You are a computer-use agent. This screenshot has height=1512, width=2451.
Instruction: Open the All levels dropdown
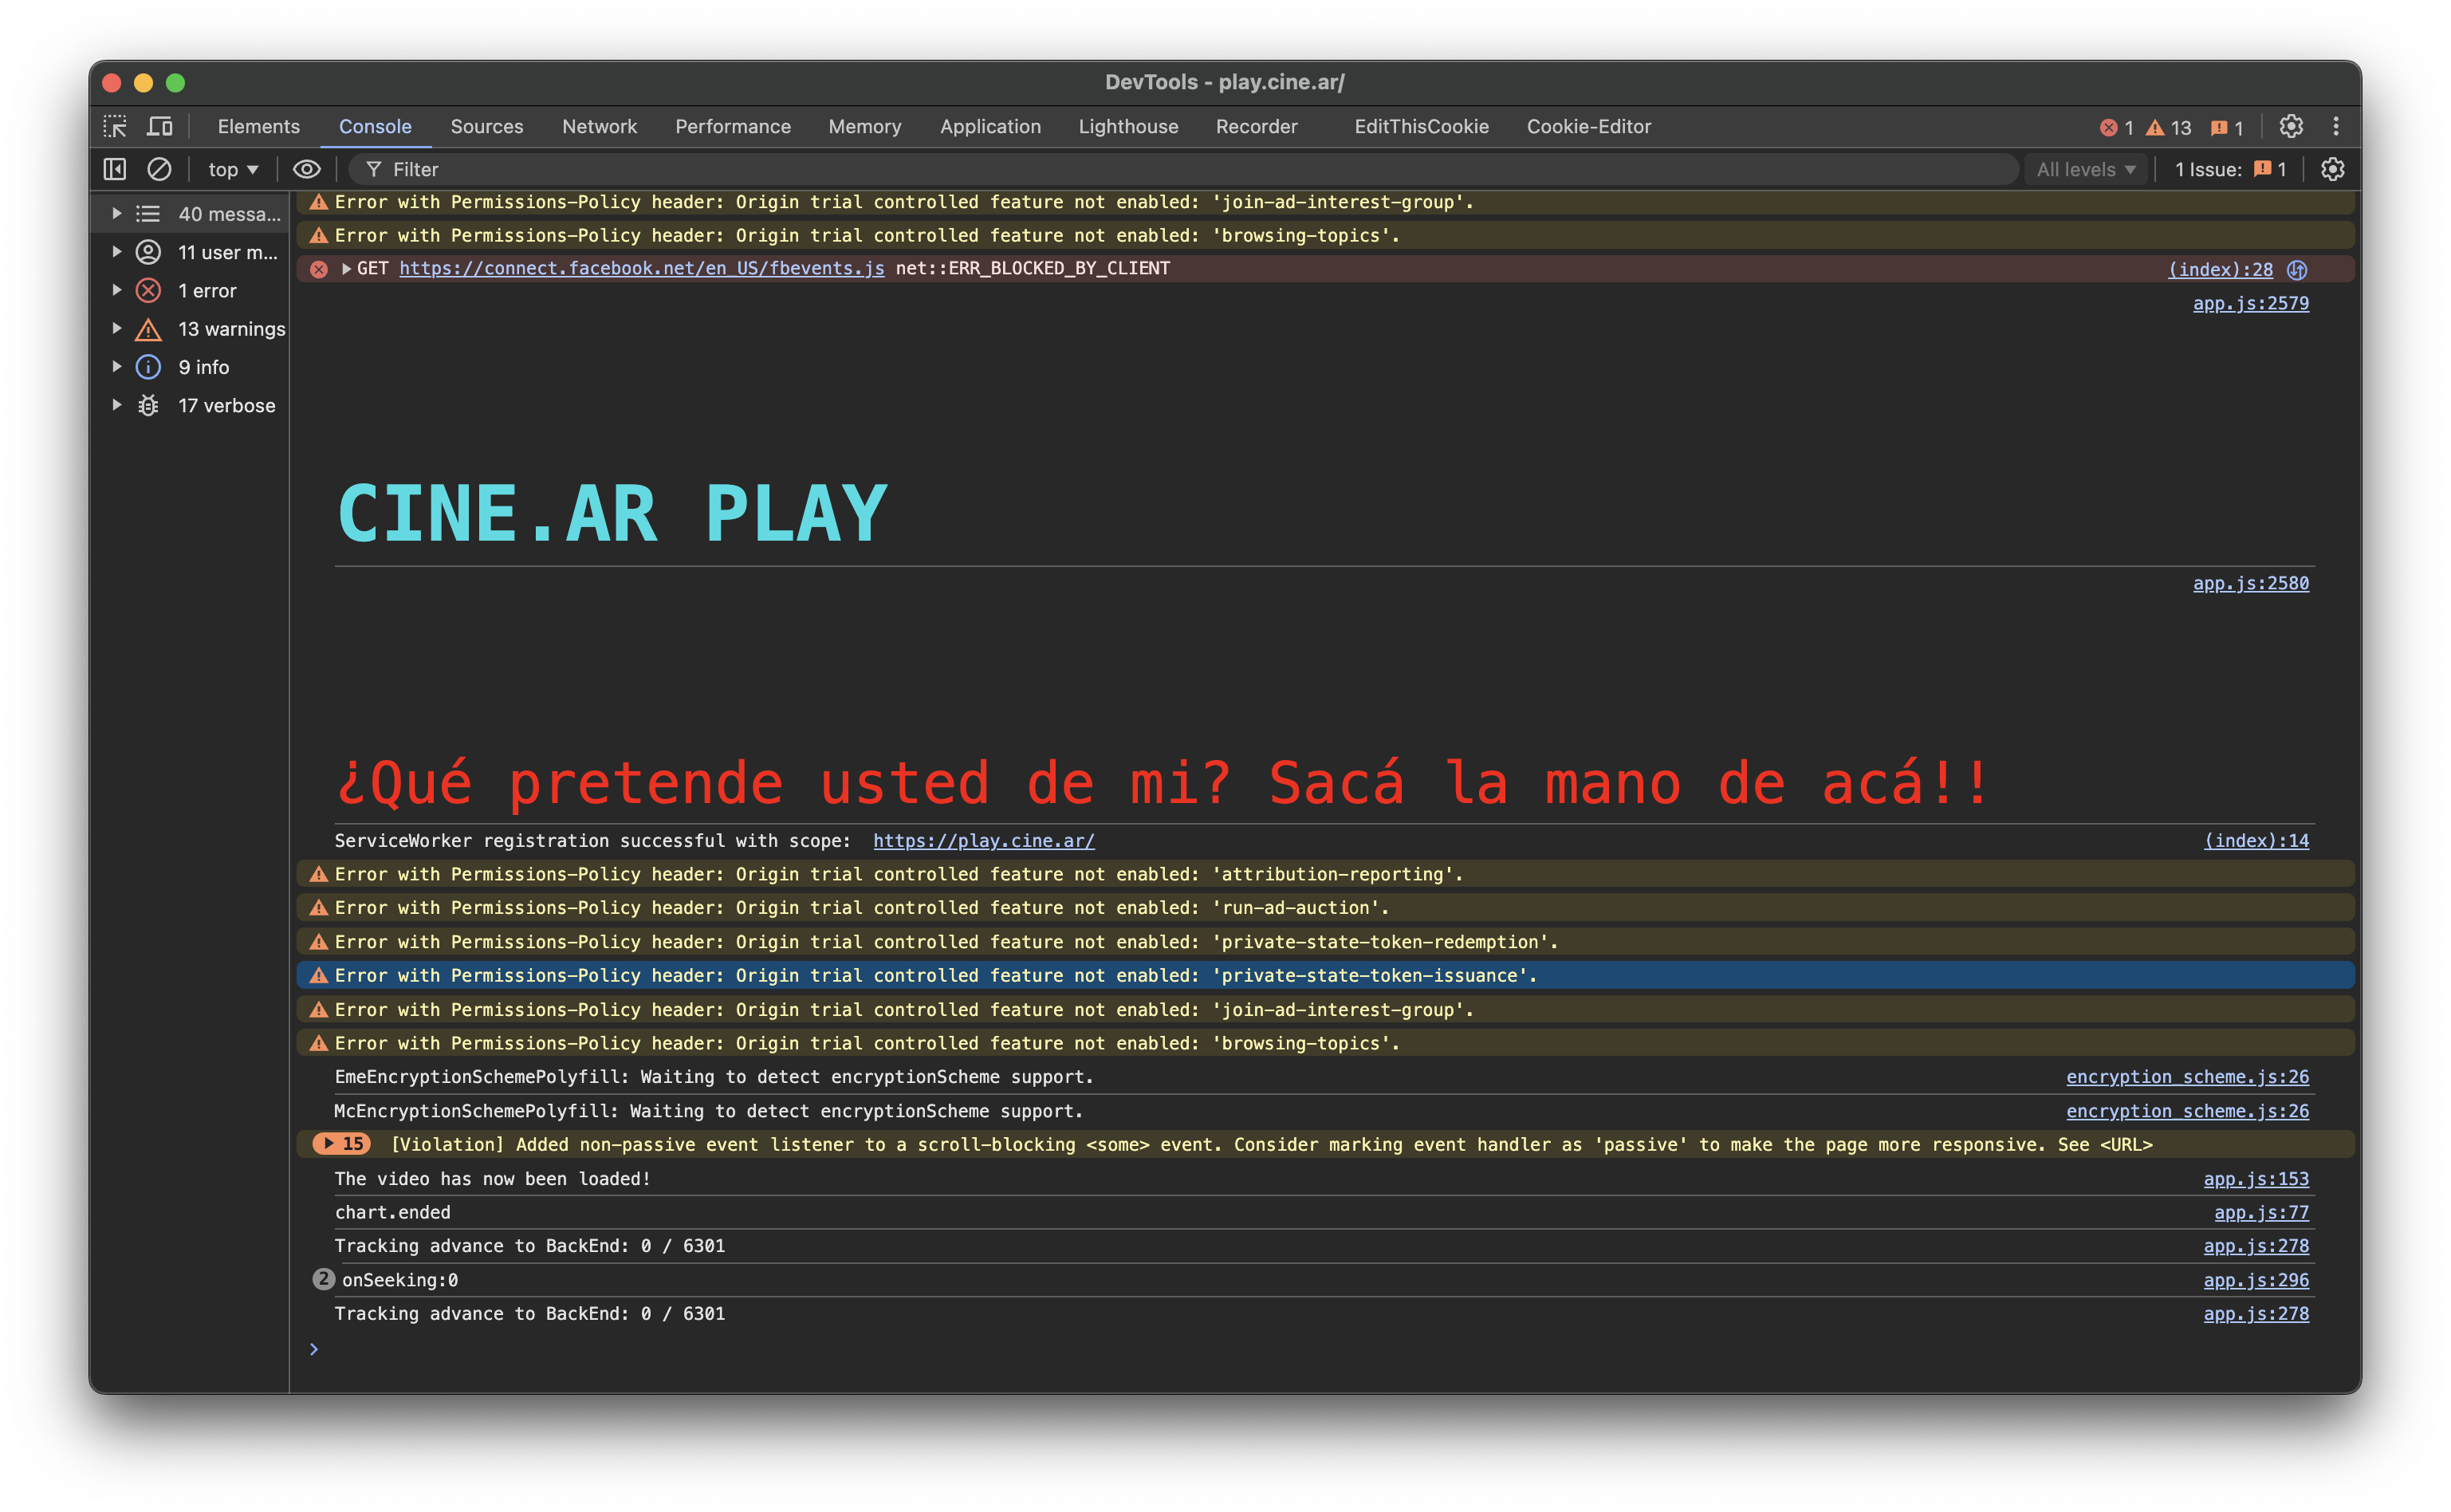pos(2085,169)
